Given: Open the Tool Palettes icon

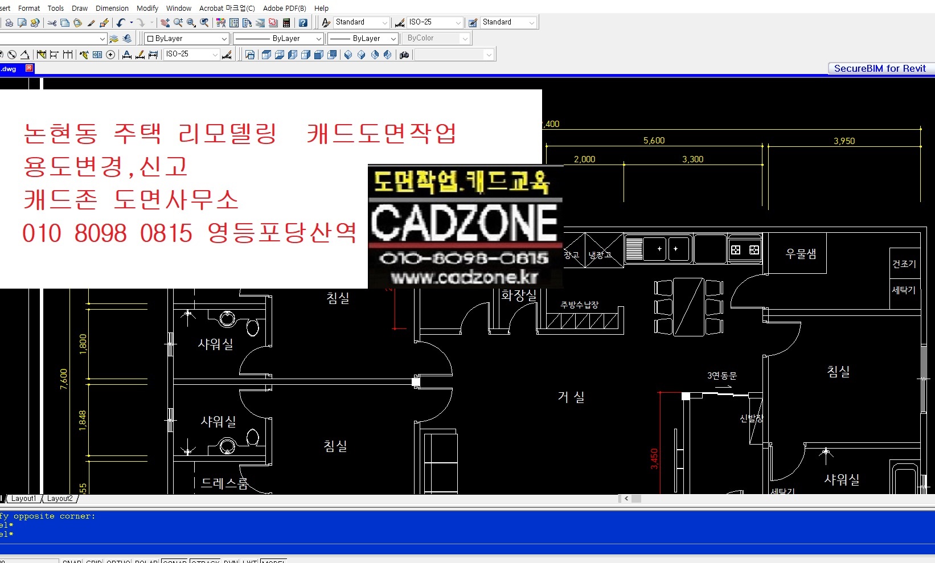Looking at the screenshot, I should point(247,23).
